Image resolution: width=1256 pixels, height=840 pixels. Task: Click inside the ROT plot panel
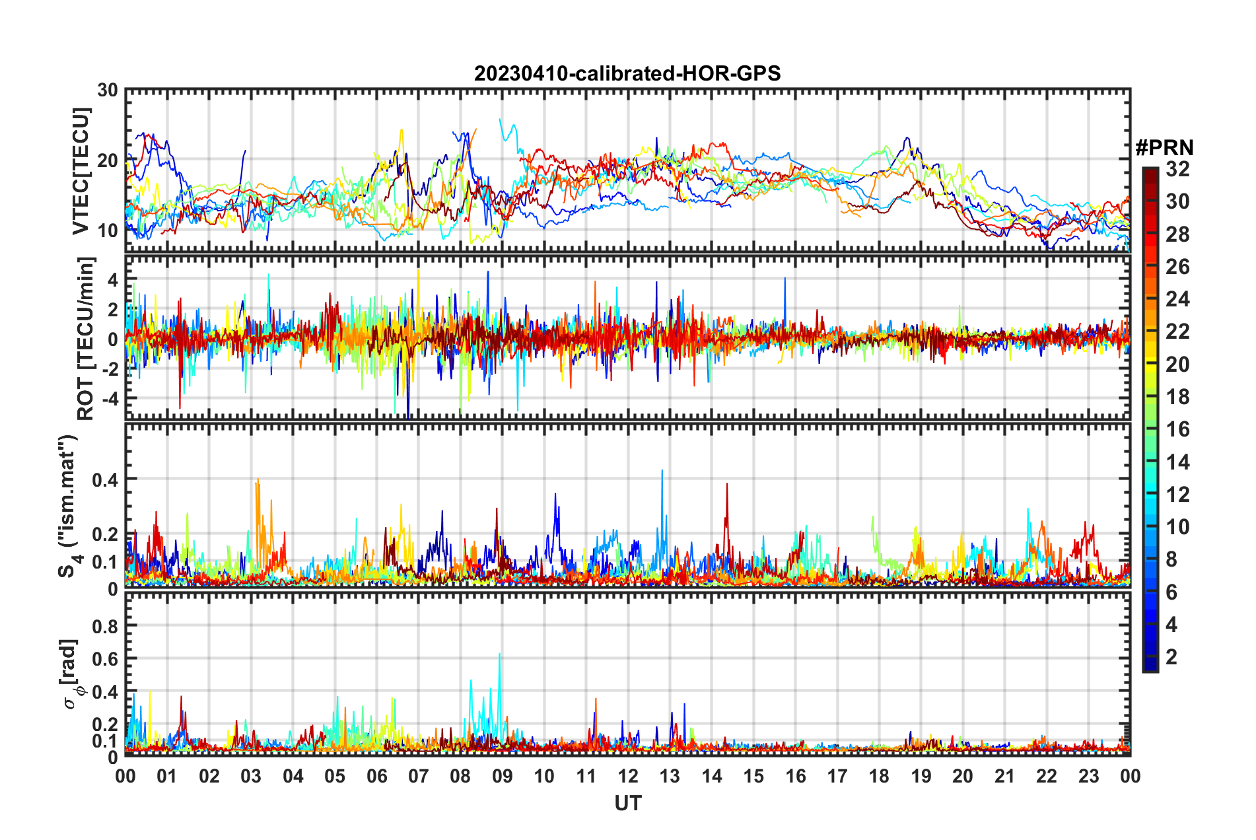pyautogui.click(x=628, y=338)
